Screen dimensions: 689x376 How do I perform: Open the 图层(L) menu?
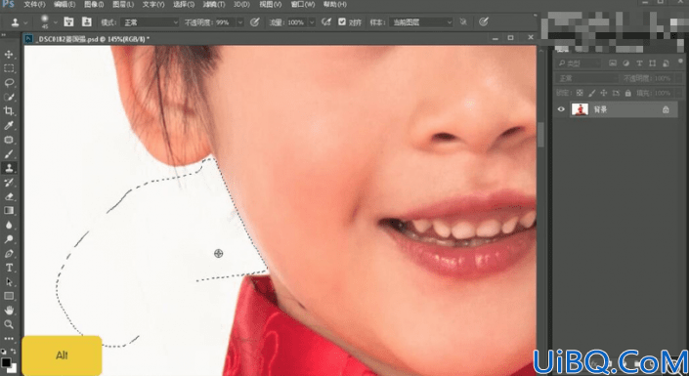click(x=123, y=4)
